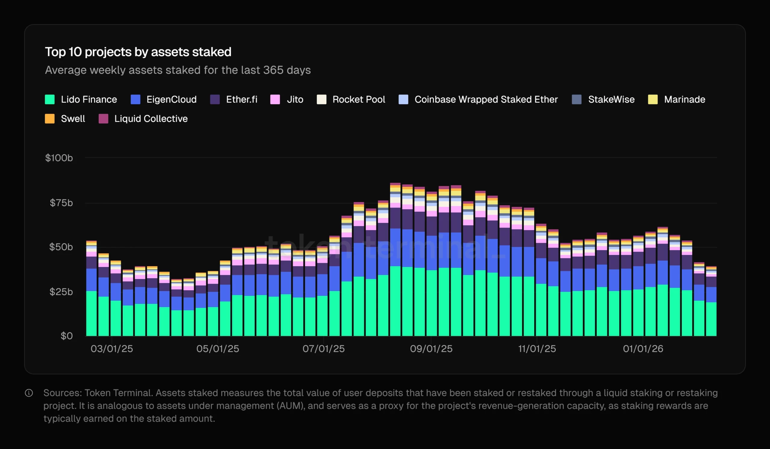
Task: Click the Swell orange legend swatch
Action: (x=50, y=118)
